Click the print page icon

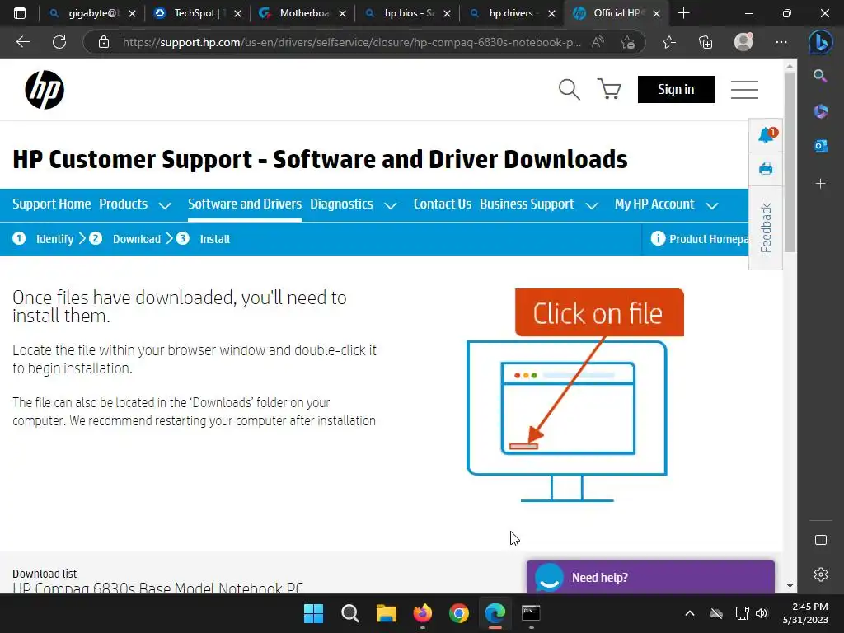[766, 169]
